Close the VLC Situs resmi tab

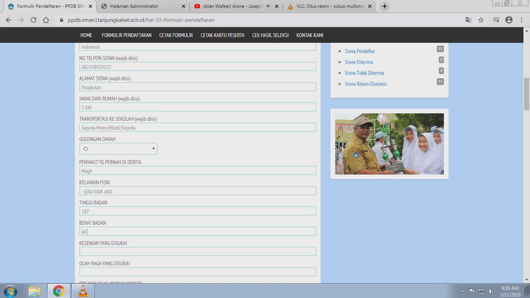coord(370,6)
